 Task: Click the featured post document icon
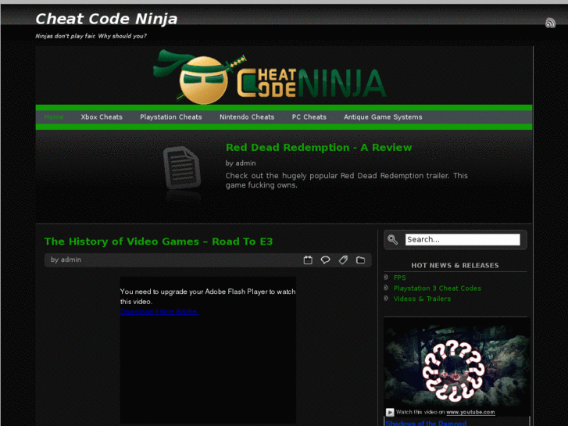pyautogui.click(x=182, y=167)
